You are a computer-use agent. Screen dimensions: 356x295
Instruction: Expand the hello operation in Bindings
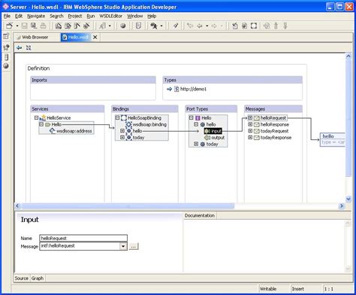122,131
